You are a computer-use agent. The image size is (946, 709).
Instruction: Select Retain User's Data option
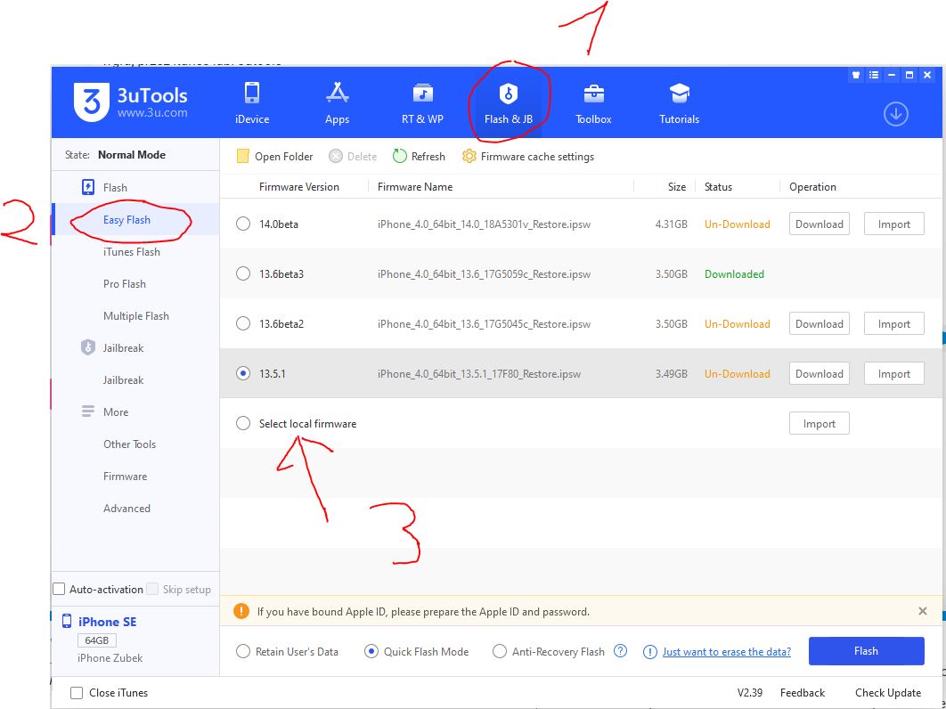point(243,652)
